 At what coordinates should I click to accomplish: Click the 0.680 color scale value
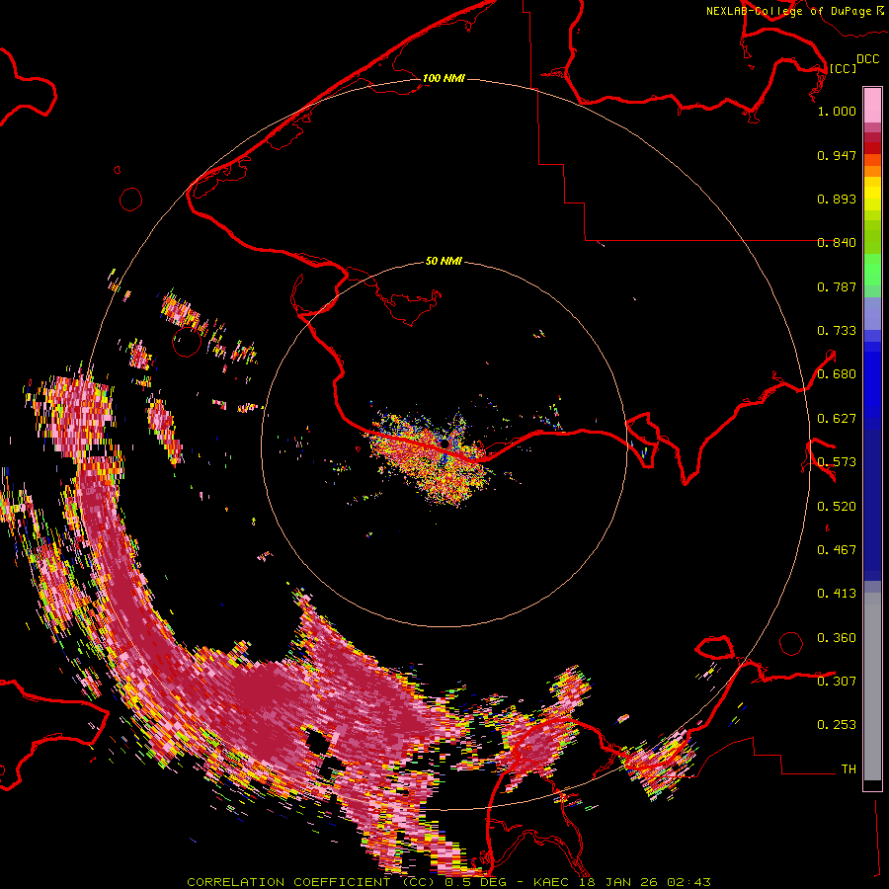(837, 374)
